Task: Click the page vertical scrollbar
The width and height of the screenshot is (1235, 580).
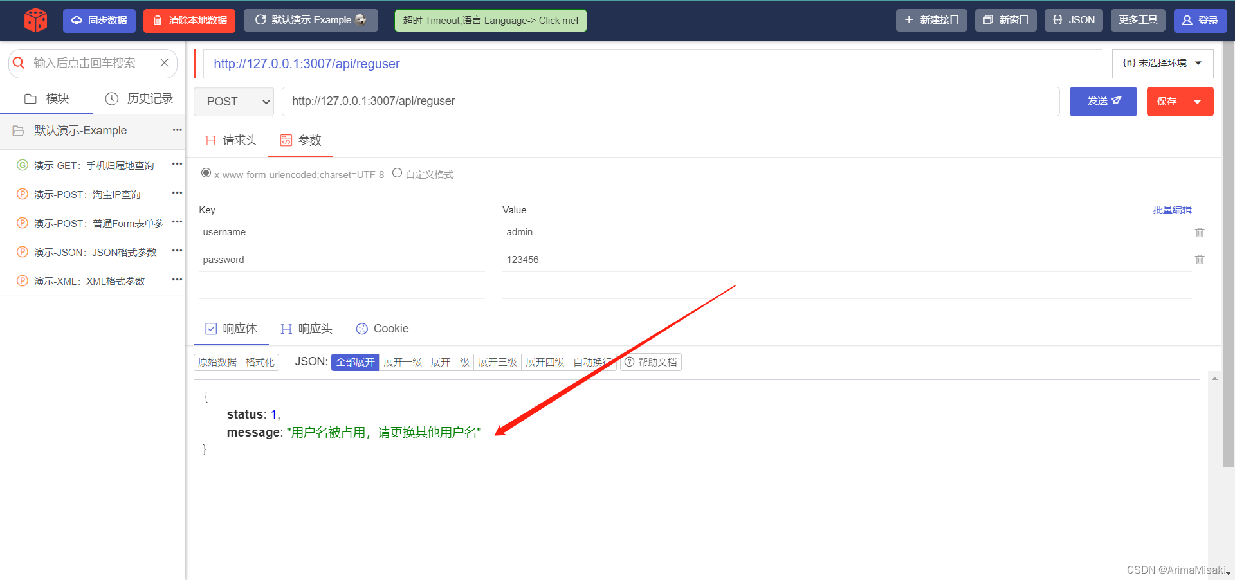Action: click(1228, 255)
